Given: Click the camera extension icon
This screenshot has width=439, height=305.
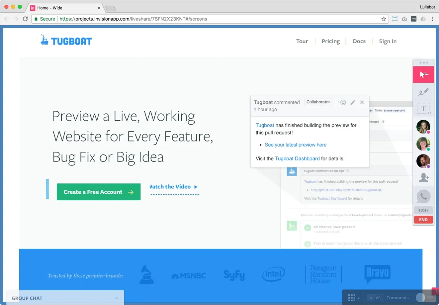Looking at the screenshot, I should point(404,19).
